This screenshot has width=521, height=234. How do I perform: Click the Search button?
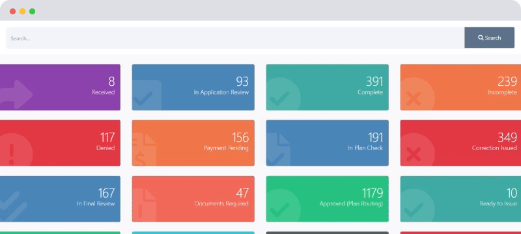[489, 38]
